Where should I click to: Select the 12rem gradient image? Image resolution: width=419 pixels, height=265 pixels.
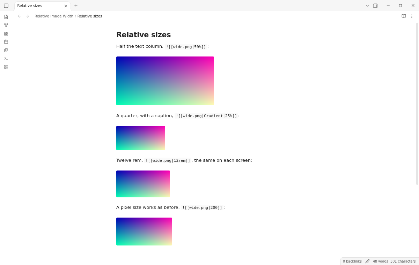[143, 184]
